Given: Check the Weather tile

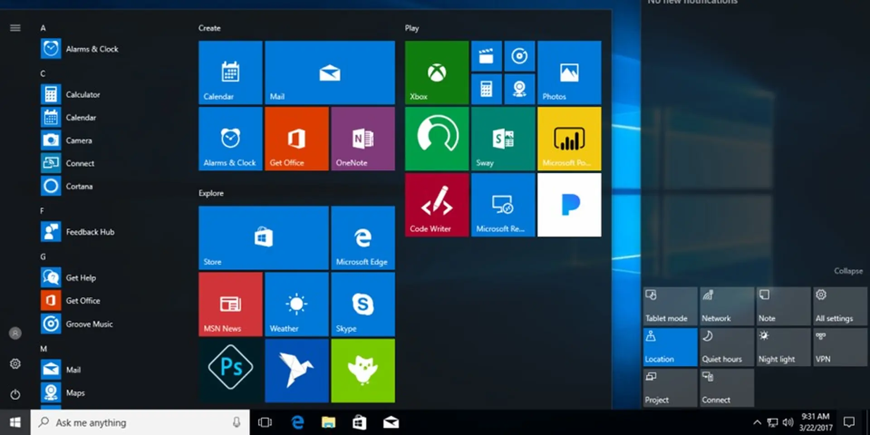Looking at the screenshot, I should [296, 304].
